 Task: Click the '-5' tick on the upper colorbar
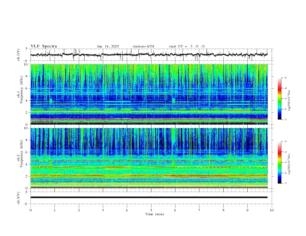click(285, 99)
